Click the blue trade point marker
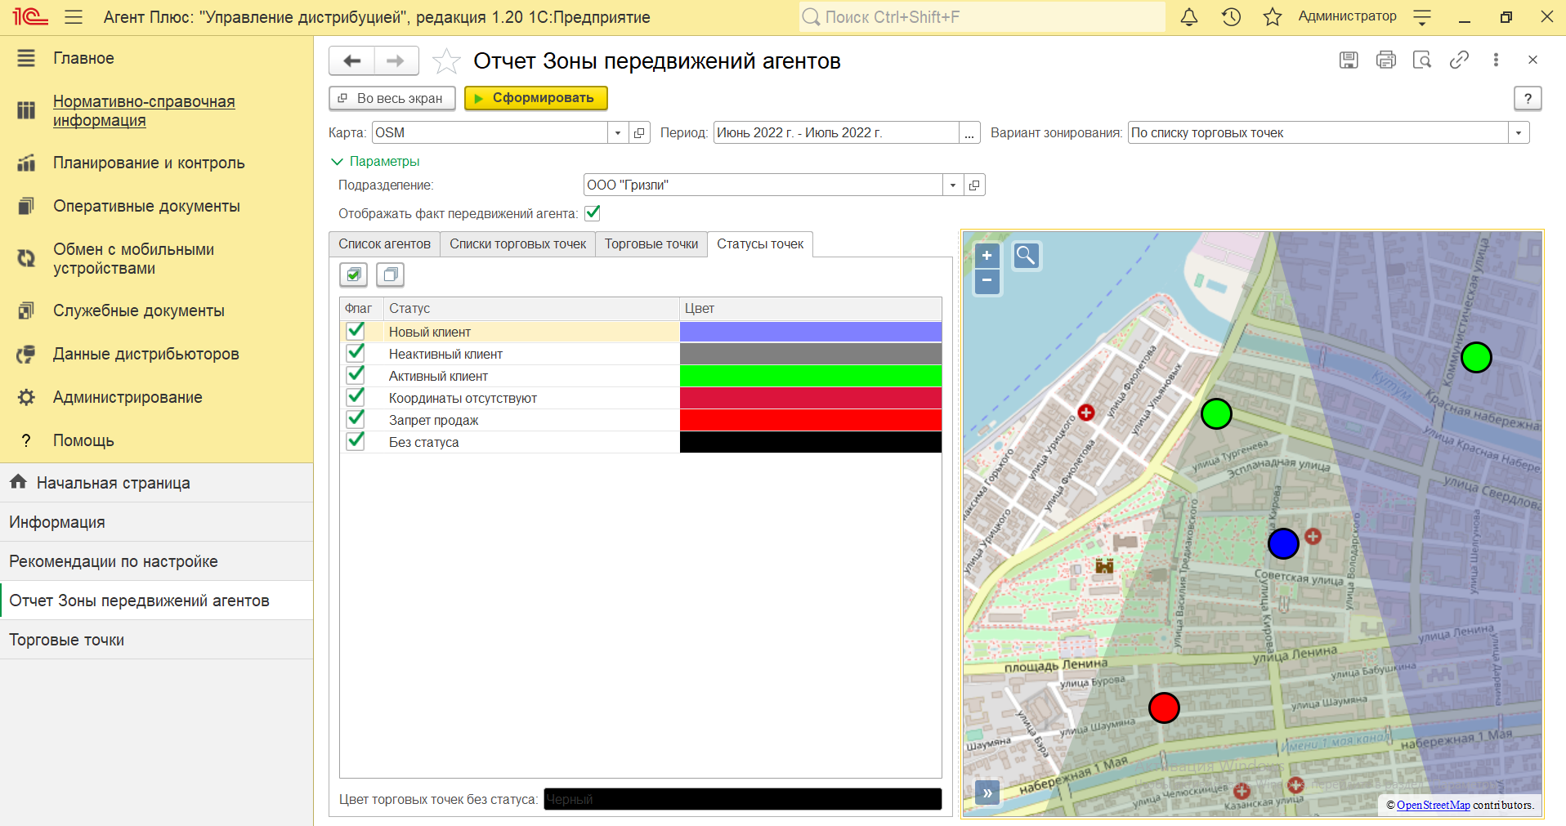Image resolution: width=1566 pixels, height=826 pixels. pyautogui.click(x=1283, y=543)
